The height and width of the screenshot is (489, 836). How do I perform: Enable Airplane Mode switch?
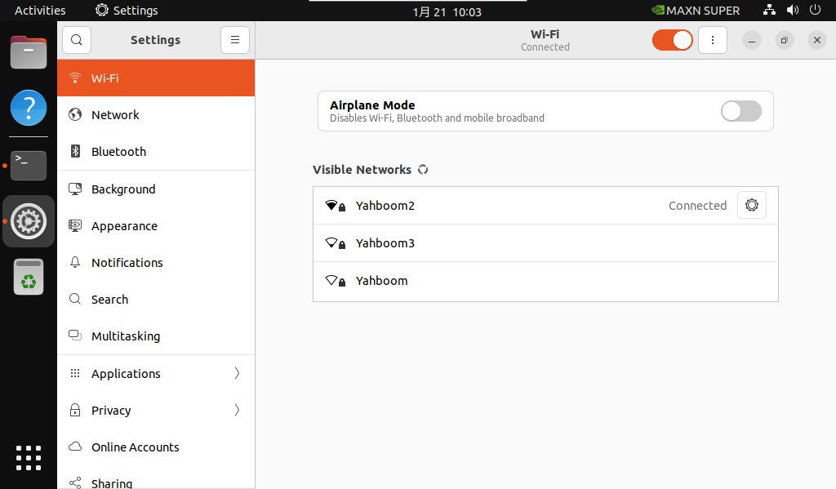click(741, 111)
